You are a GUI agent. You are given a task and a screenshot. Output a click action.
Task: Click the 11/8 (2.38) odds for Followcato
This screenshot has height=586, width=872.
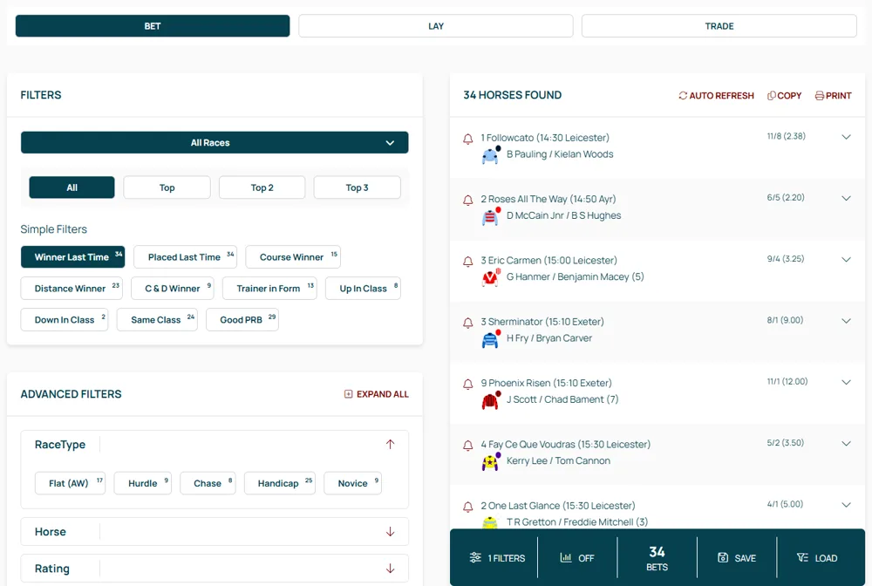point(786,136)
